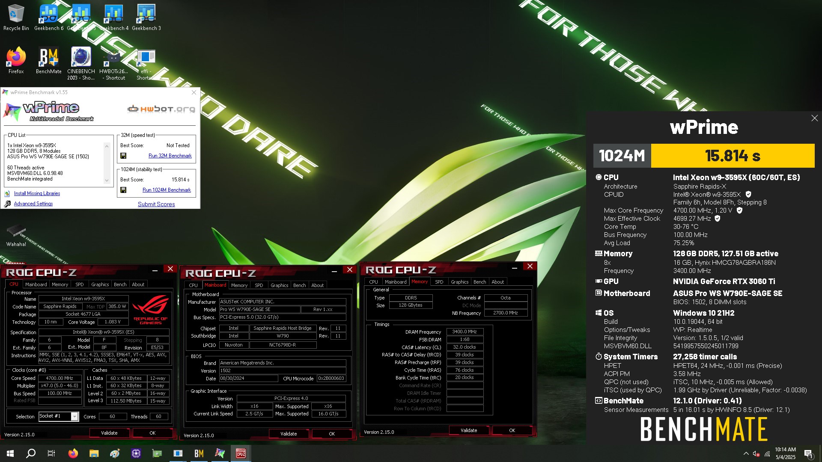Click the System Timers clock icon
The height and width of the screenshot is (462, 822).
click(599, 356)
